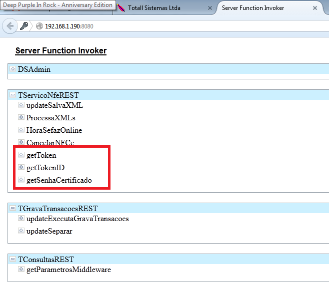Click the Server Function Invoker page heading
This screenshot has height=289, width=329.
tap(61, 51)
